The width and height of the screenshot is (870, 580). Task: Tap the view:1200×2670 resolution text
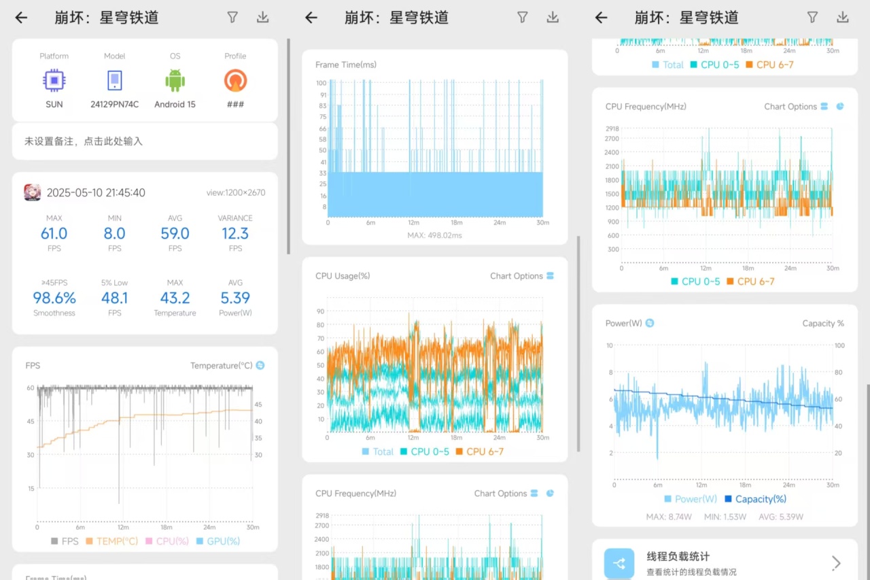point(236,192)
